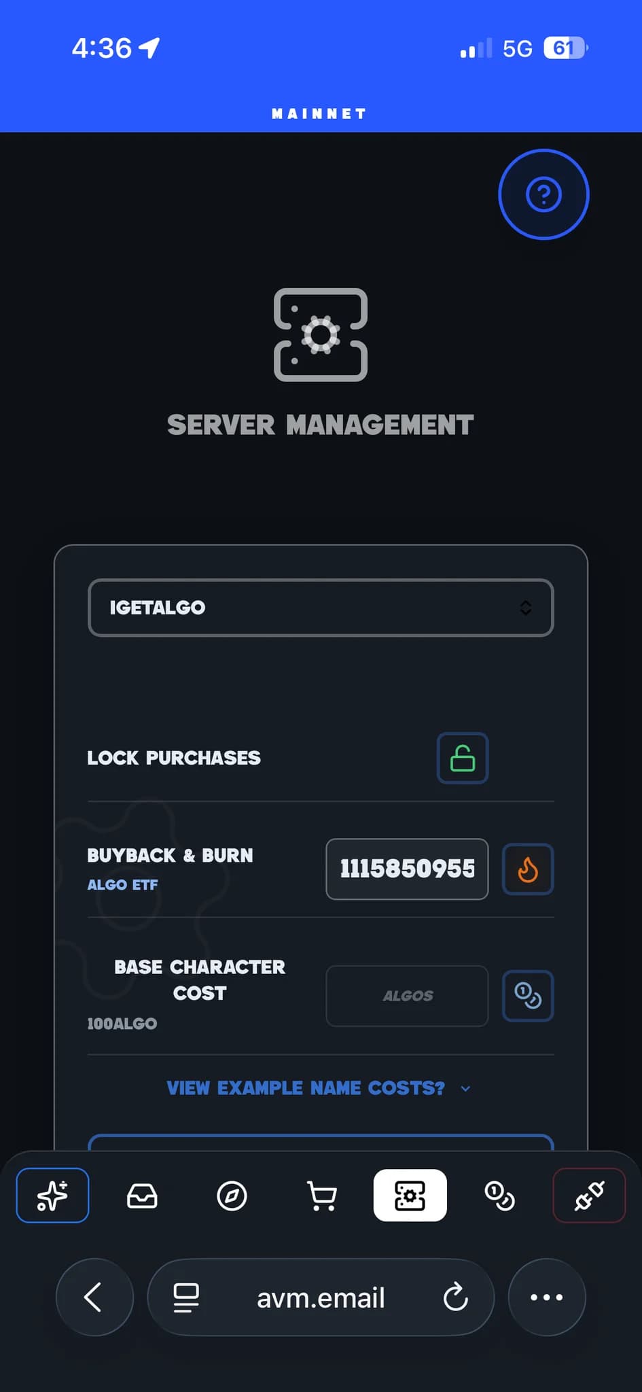Open the IGETALGO server dropdown
Viewport: 642px width, 1392px height.
(x=321, y=608)
